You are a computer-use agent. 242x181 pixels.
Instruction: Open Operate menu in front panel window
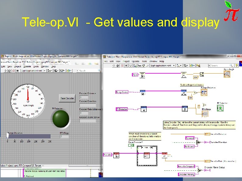click(x=27, y=67)
